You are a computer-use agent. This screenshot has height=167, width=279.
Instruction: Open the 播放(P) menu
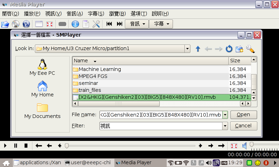(32, 14)
